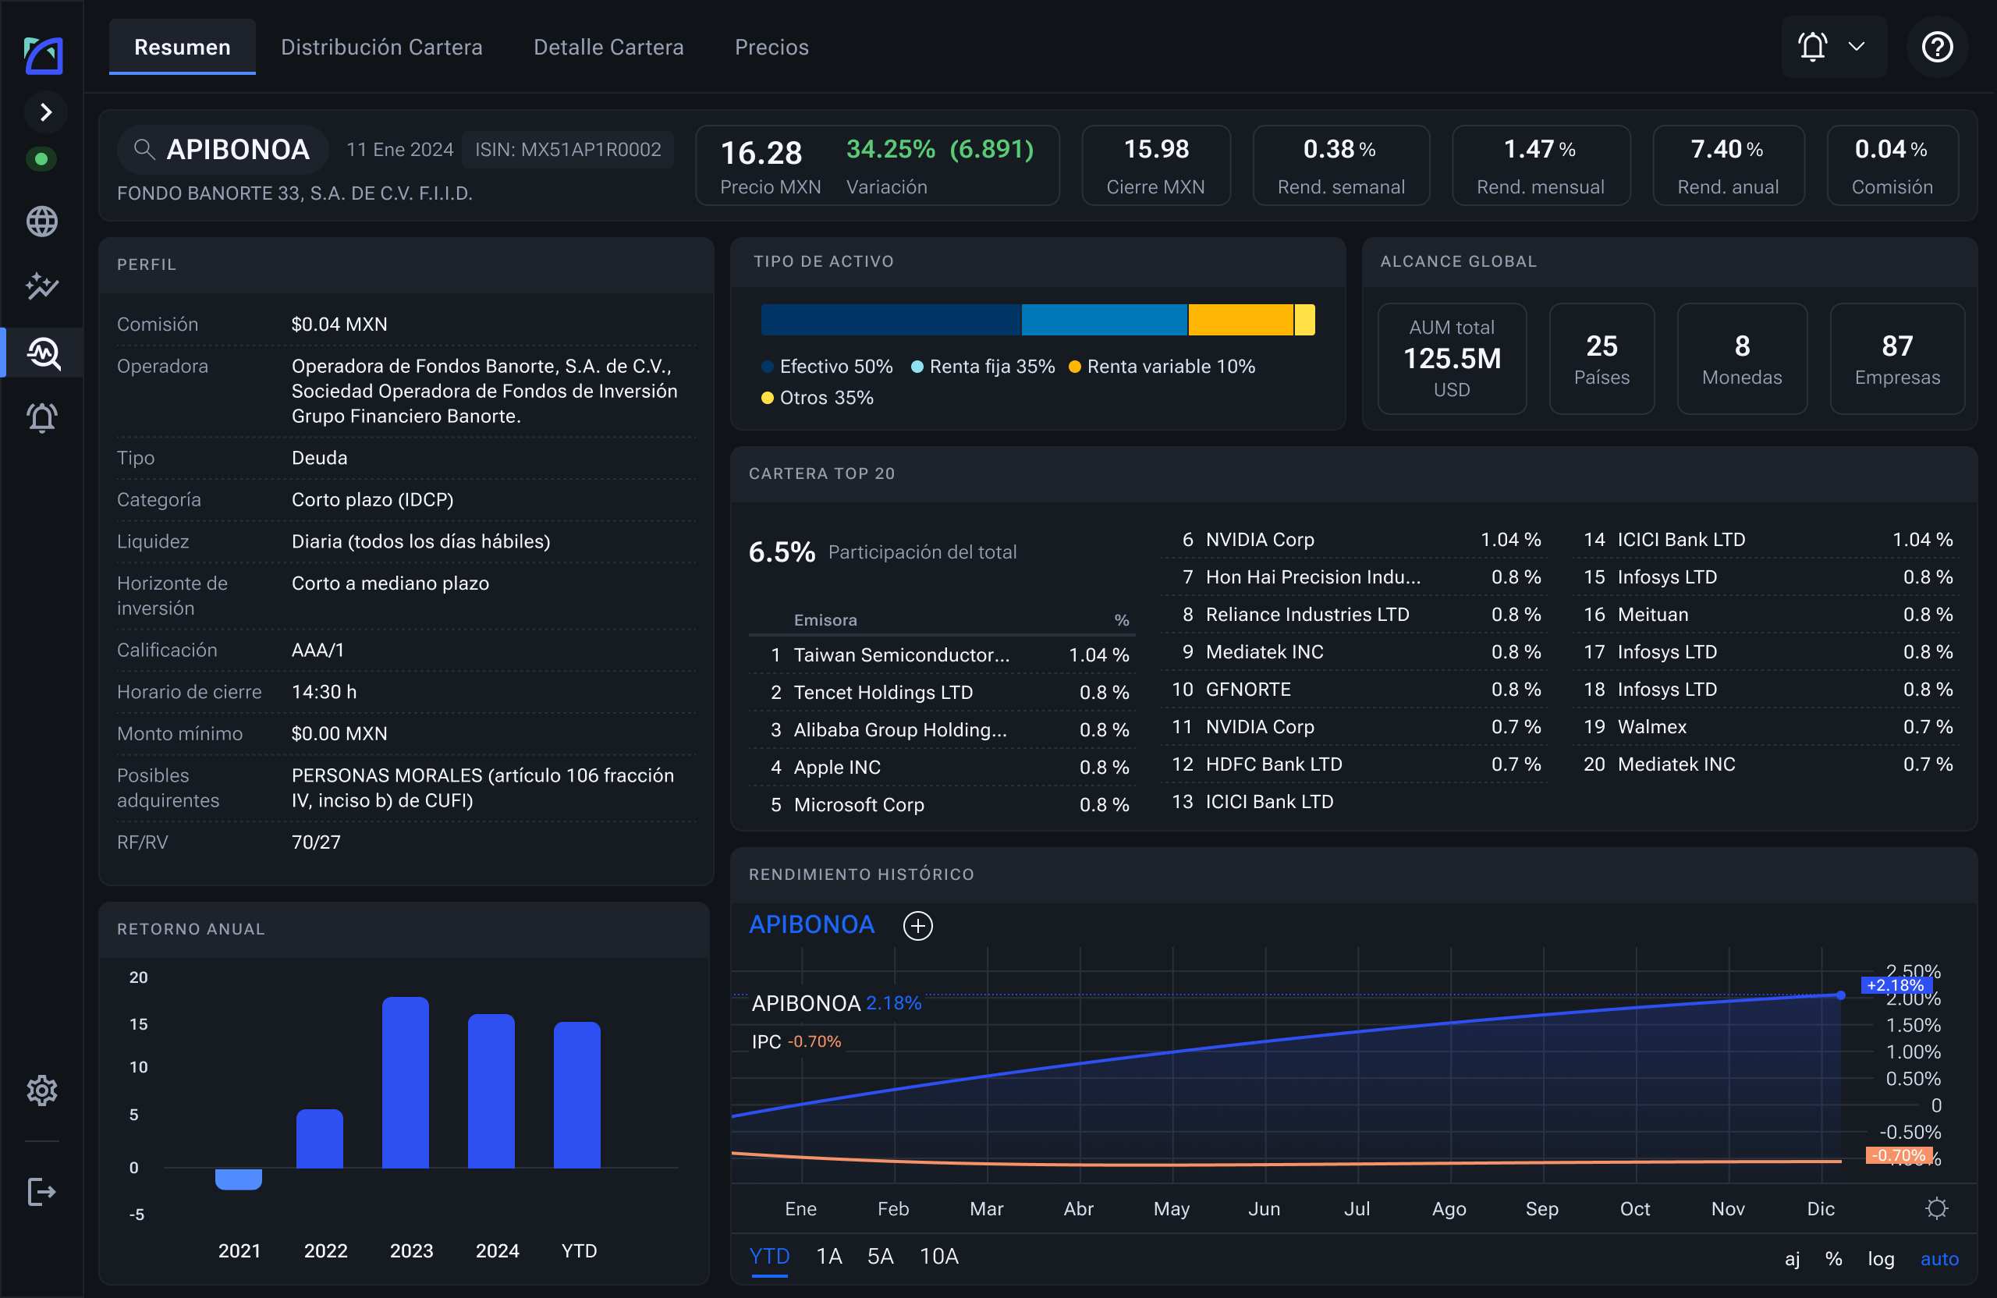Click the Tencet Holdings LTD row
Viewport: 1997px width, 1298px height.
click(x=941, y=692)
